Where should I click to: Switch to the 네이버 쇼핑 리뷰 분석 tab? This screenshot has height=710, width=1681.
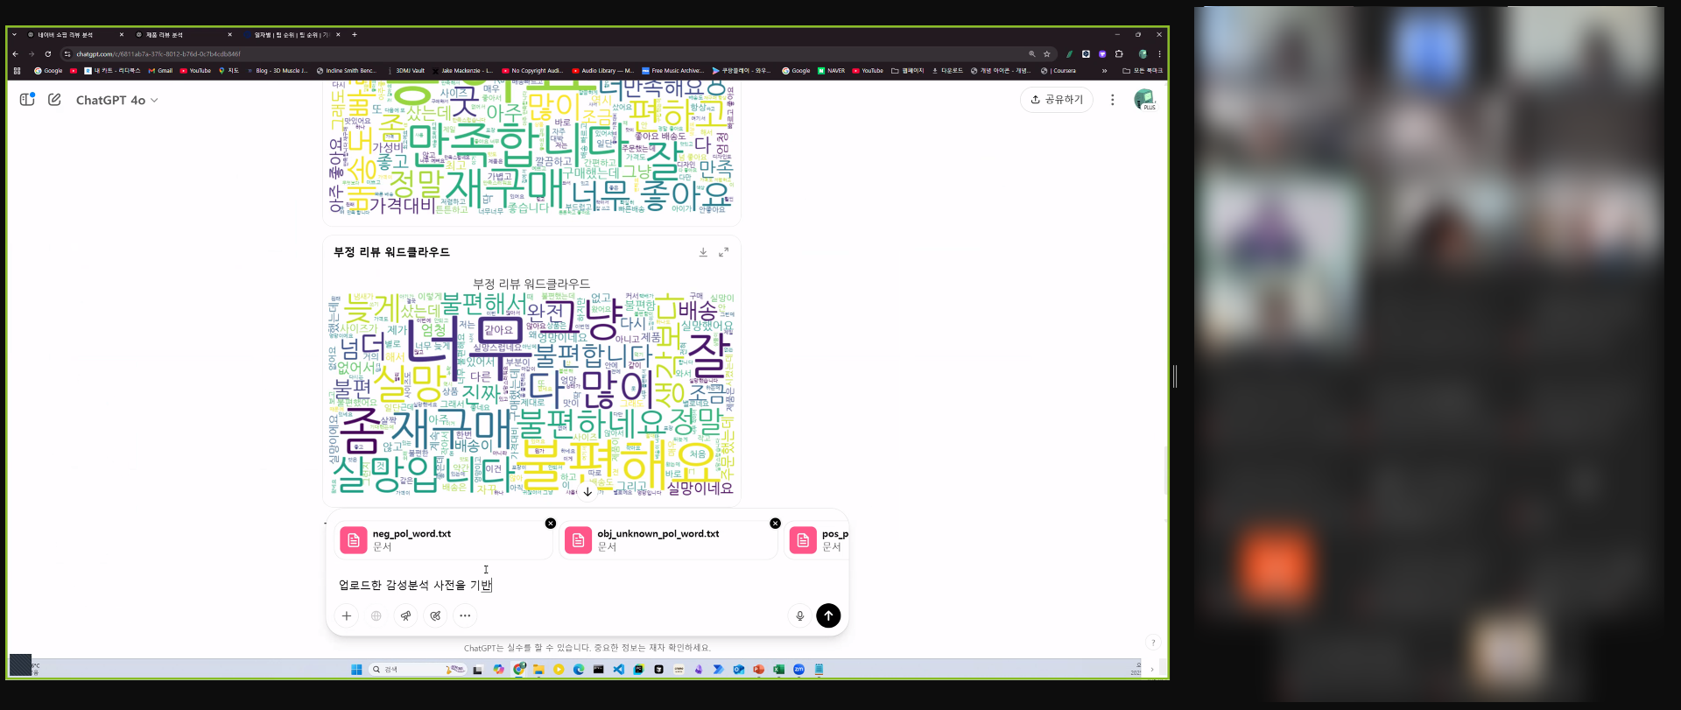tap(74, 35)
